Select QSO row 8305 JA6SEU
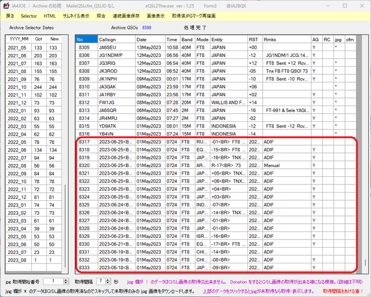This screenshot has width=371, height=297. 216,48
